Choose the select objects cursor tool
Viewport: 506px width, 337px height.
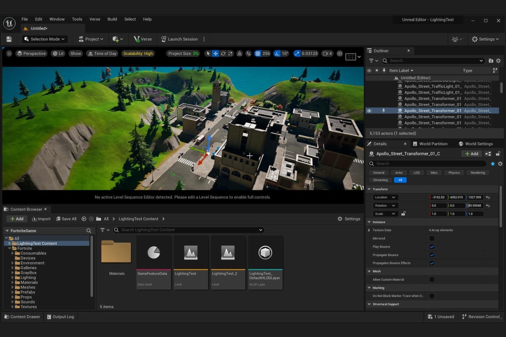[208, 54]
